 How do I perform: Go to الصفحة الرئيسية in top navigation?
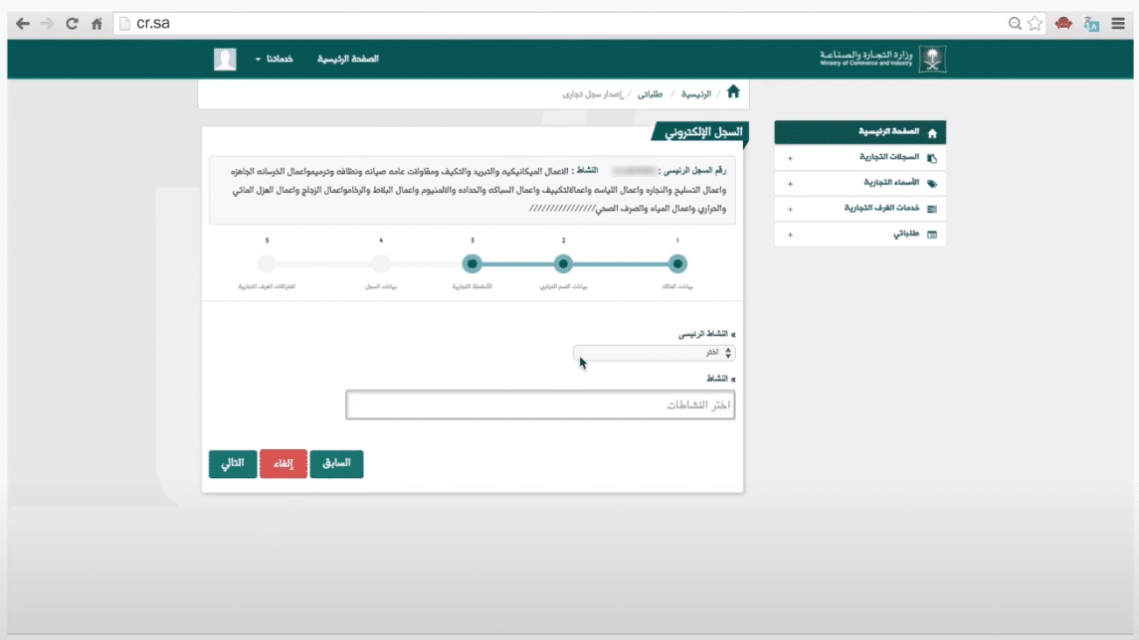[348, 59]
